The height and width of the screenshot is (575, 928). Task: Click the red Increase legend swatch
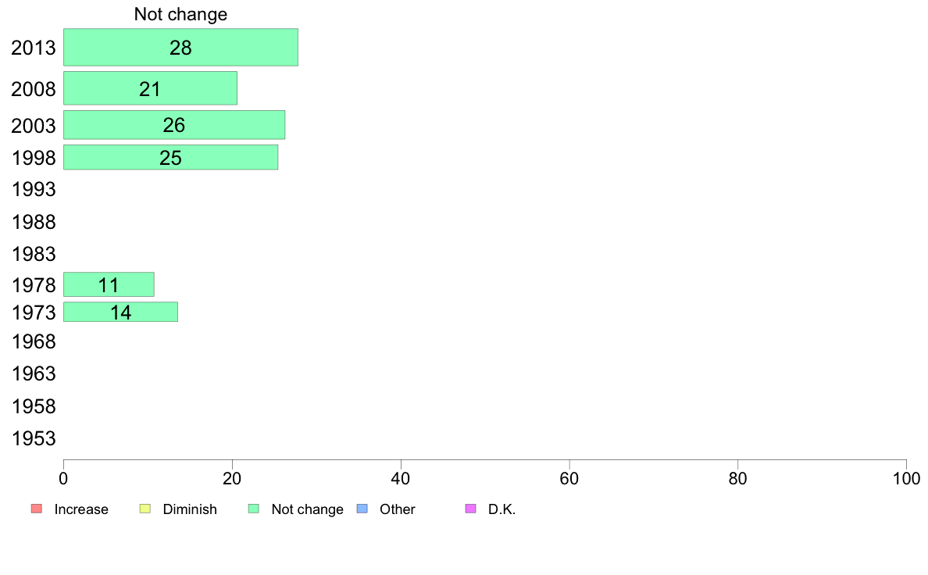pos(37,509)
